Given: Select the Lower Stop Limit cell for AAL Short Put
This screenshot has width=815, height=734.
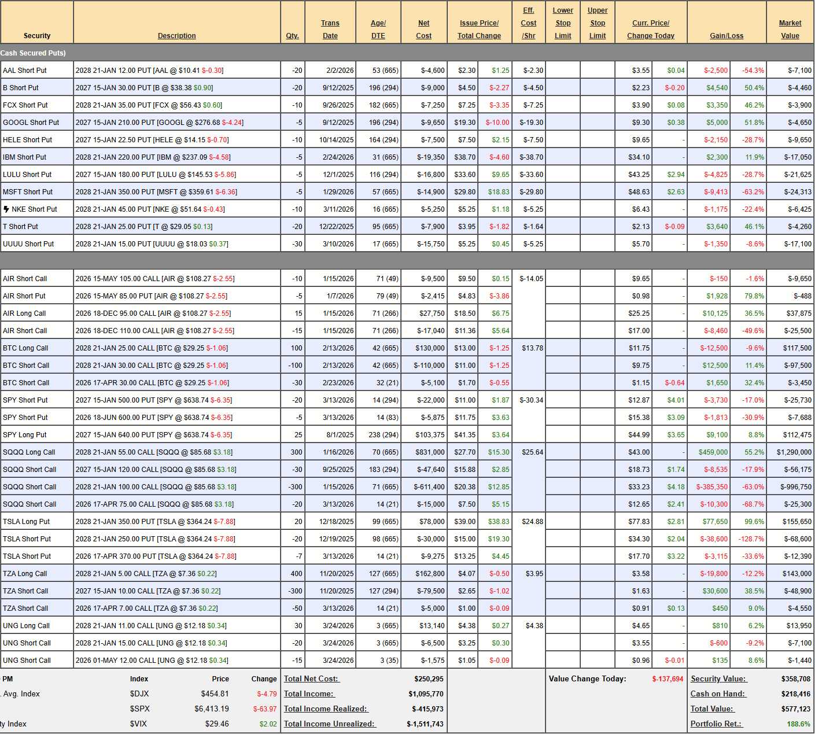Looking at the screenshot, I should pos(562,70).
